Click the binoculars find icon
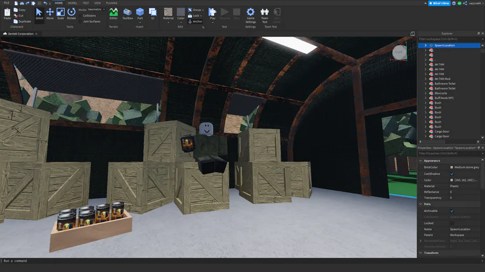 (x=22, y=3)
